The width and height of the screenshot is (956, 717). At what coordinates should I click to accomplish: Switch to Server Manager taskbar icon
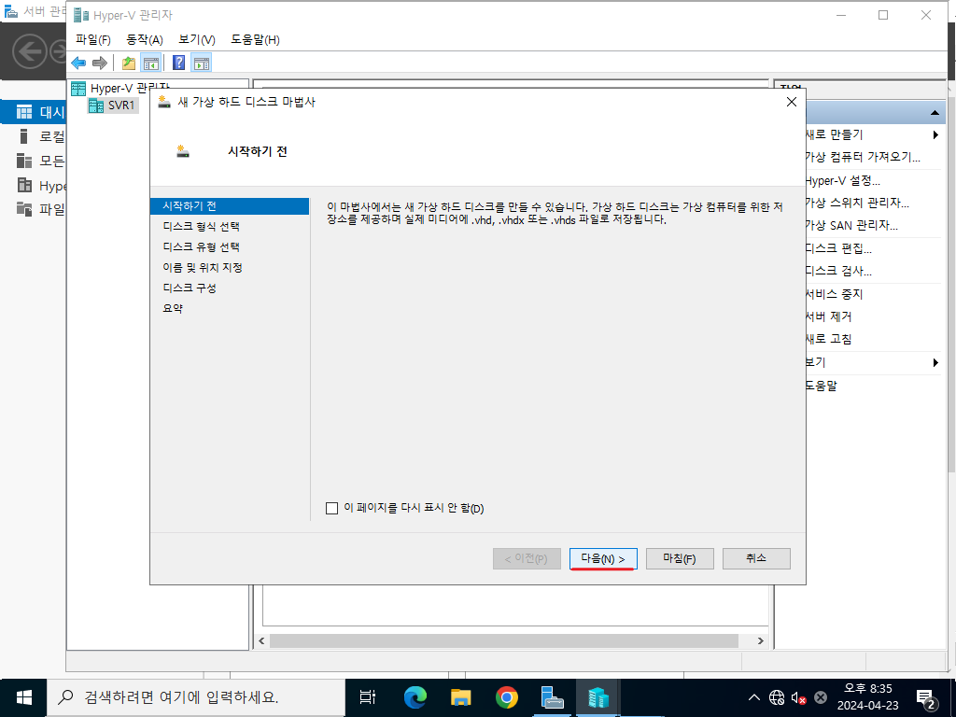[x=553, y=697]
